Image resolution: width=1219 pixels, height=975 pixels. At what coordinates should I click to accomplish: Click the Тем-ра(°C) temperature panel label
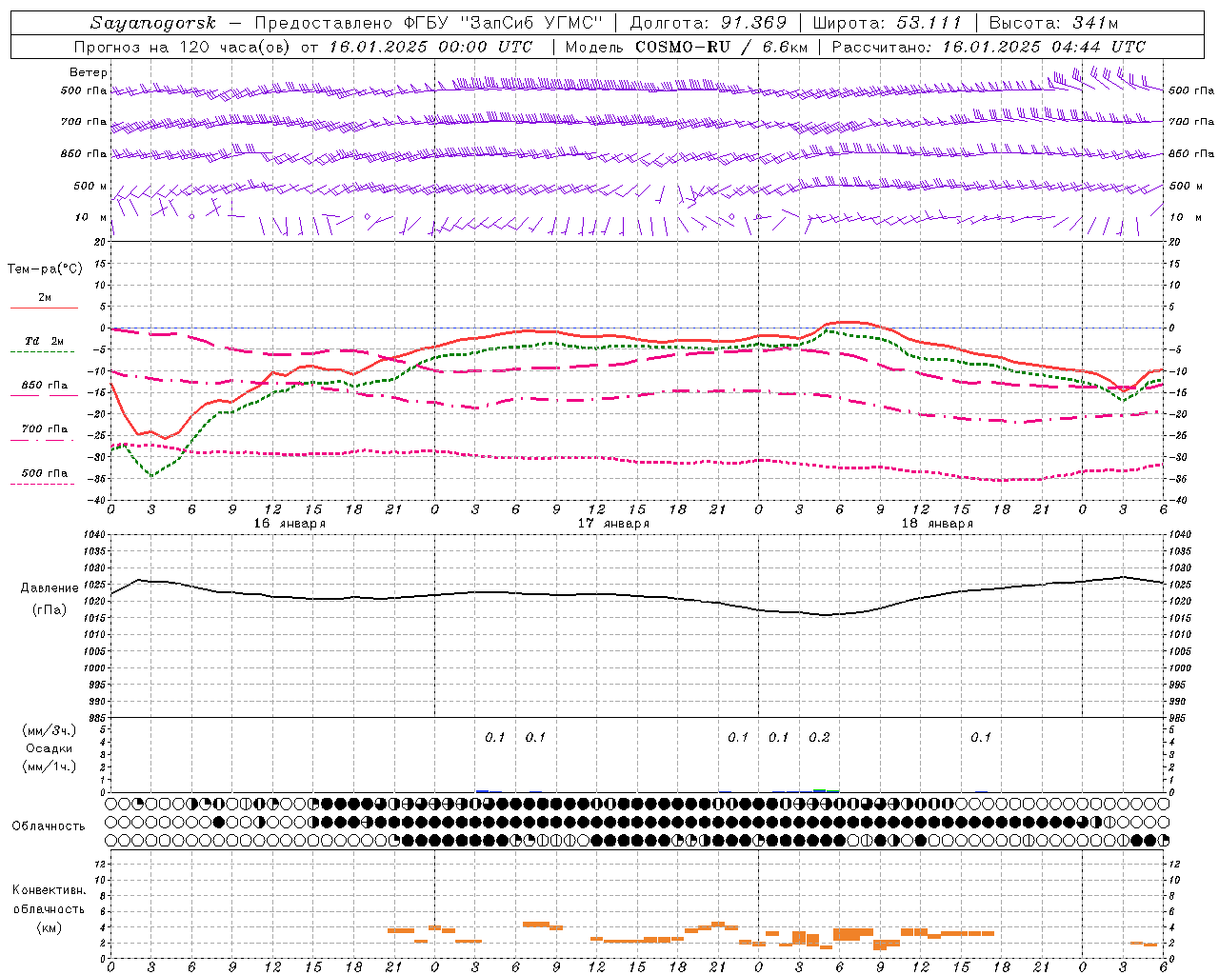(x=45, y=269)
